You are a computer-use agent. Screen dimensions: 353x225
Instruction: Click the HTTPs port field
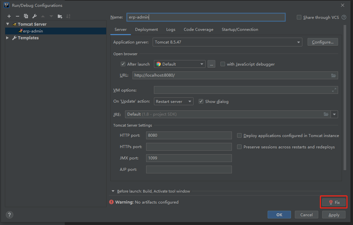[x=189, y=147]
